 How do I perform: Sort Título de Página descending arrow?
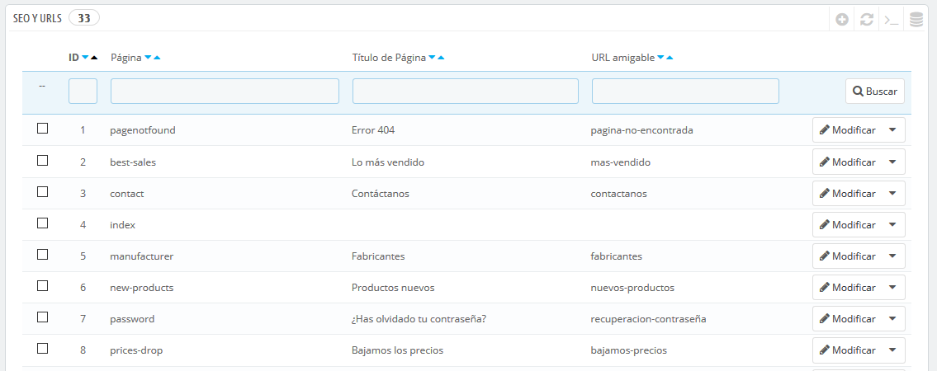(432, 58)
